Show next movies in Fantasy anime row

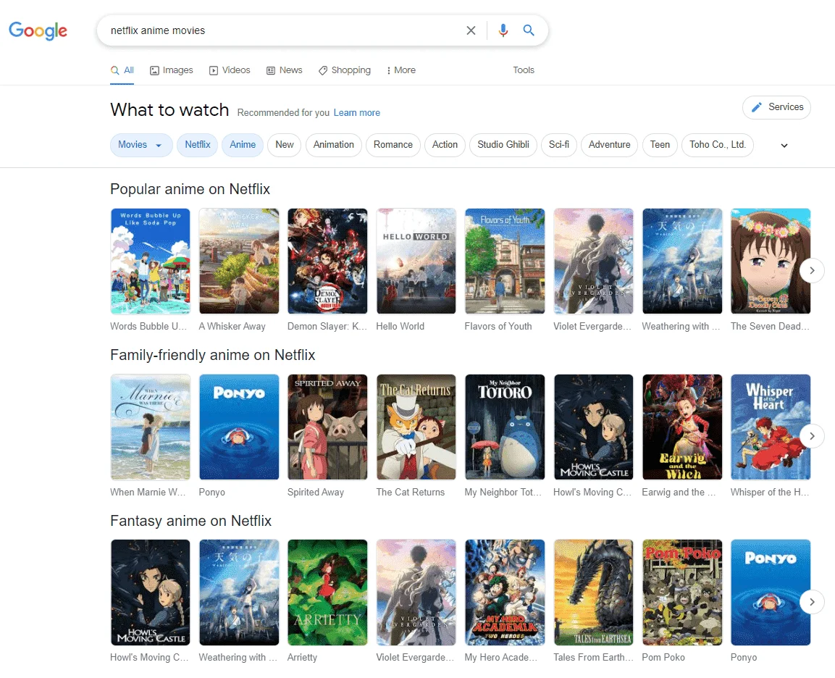click(x=812, y=602)
